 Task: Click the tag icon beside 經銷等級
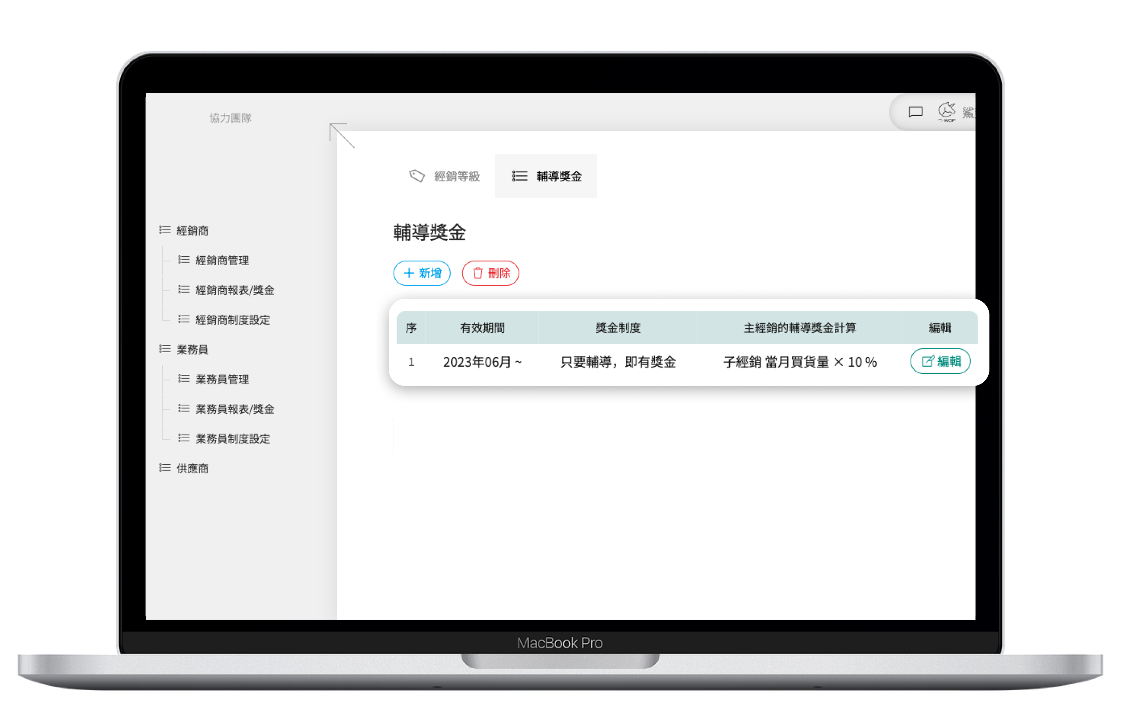pyautogui.click(x=417, y=175)
